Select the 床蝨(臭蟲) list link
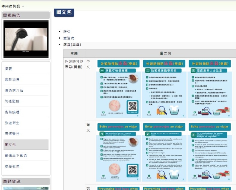This screenshot has width=236, height=190. (x=72, y=45)
